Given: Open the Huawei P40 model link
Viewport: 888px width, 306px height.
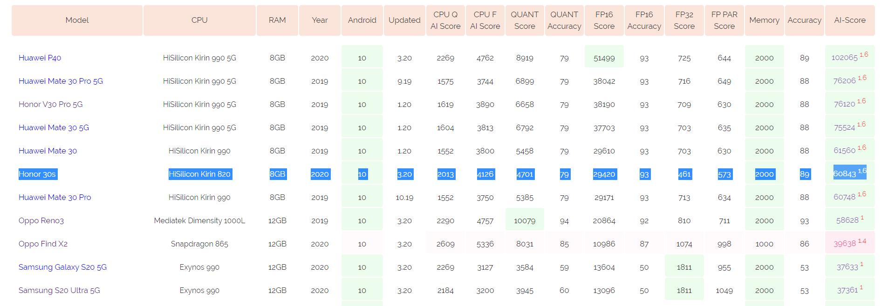Looking at the screenshot, I should [40, 58].
